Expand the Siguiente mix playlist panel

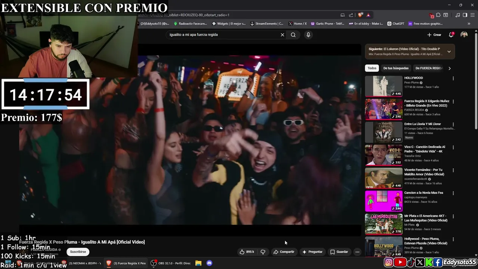(449, 52)
